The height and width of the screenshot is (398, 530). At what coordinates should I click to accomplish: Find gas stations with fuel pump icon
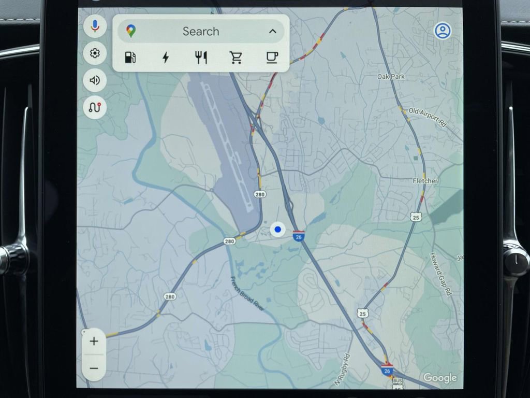point(130,58)
